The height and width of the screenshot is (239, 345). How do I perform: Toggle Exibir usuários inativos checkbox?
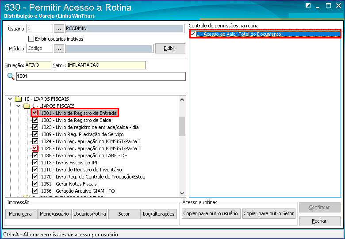tap(31, 39)
